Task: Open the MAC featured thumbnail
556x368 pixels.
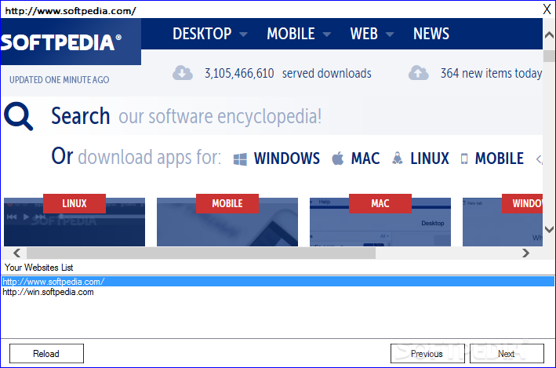Action: 380,220
